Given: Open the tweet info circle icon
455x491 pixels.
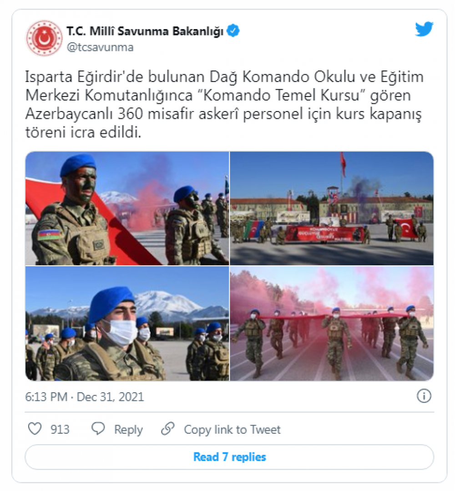Looking at the screenshot, I should point(424,396).
